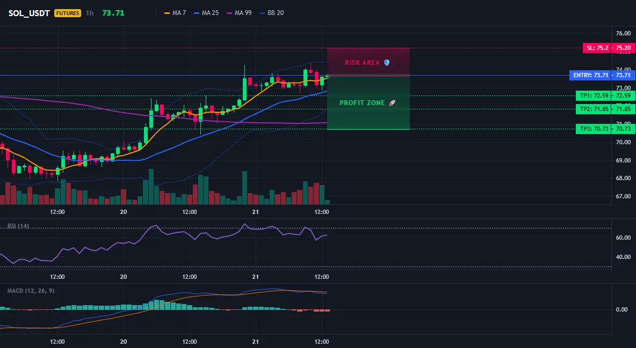The width and height of the screenshot is (636, 348).
Task: Click the SL: 75.2 stop-loss label
Action: (597, 48)
